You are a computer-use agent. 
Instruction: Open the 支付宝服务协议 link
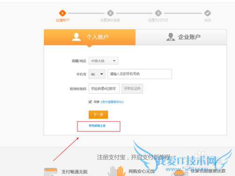pos(112,102)
